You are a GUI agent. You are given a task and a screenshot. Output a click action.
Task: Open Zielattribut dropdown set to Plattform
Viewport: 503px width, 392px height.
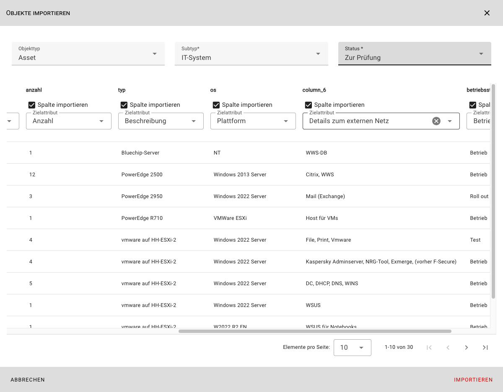click(253, 121)
